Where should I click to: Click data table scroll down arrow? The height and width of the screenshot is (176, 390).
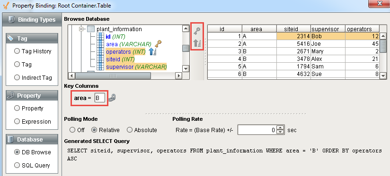(x=383, y=76)
